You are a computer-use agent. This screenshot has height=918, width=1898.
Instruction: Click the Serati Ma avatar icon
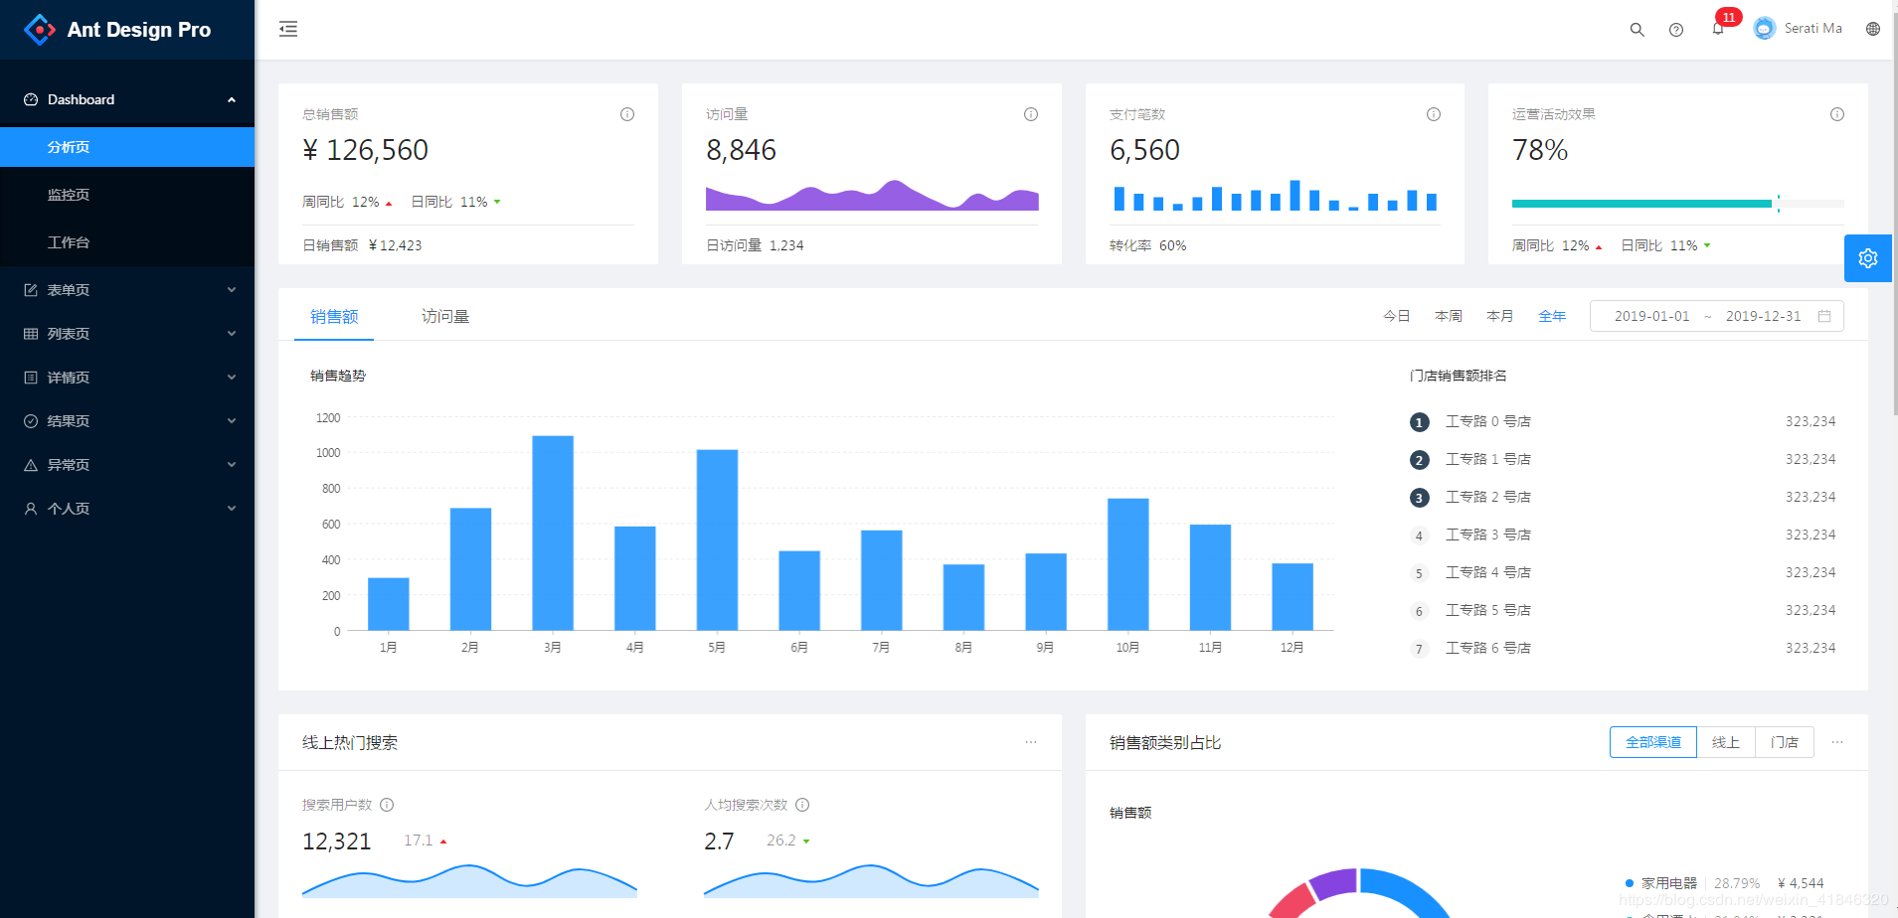click(1765, 29)
